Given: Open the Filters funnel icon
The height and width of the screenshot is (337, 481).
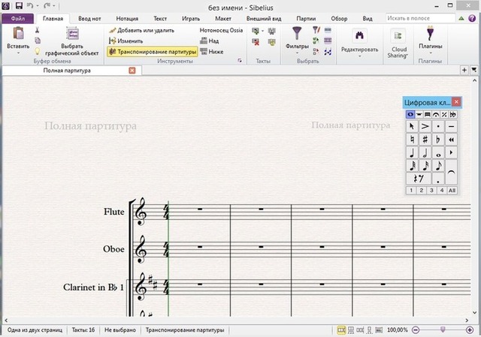Looking at the screenshot, I should coord(297,34).
